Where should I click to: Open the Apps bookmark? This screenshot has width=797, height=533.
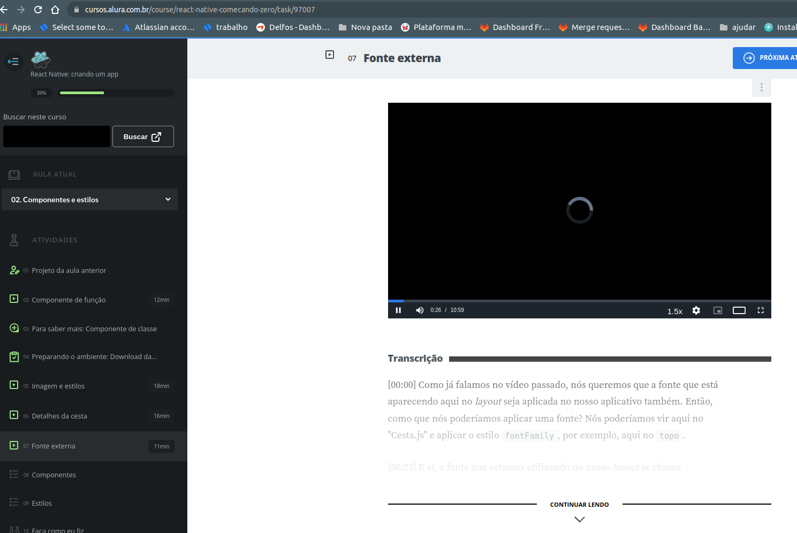16,27
